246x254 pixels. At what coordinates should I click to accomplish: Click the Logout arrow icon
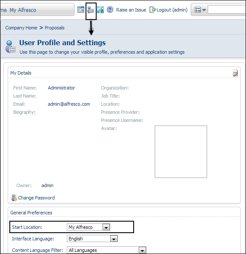152,10
